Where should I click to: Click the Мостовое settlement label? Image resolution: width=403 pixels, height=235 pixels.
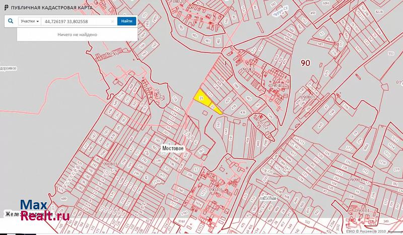173,149
